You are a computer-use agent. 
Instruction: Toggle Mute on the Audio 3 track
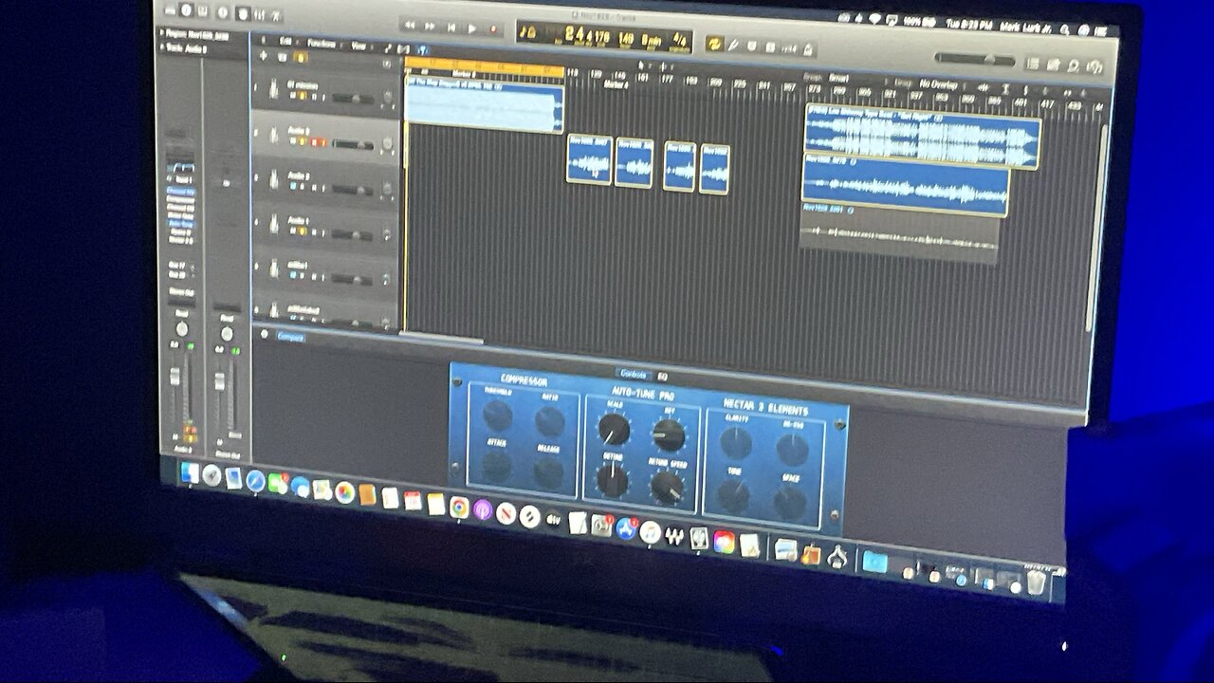coord(294,140)
